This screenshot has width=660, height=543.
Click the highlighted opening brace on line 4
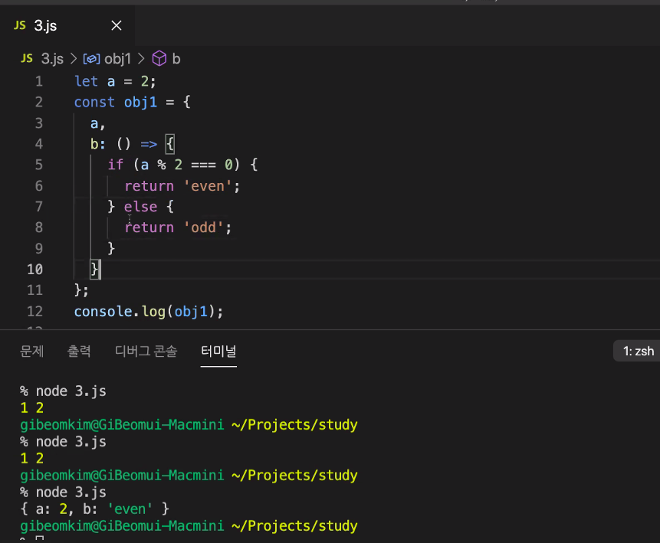click(x=169, y=144)
